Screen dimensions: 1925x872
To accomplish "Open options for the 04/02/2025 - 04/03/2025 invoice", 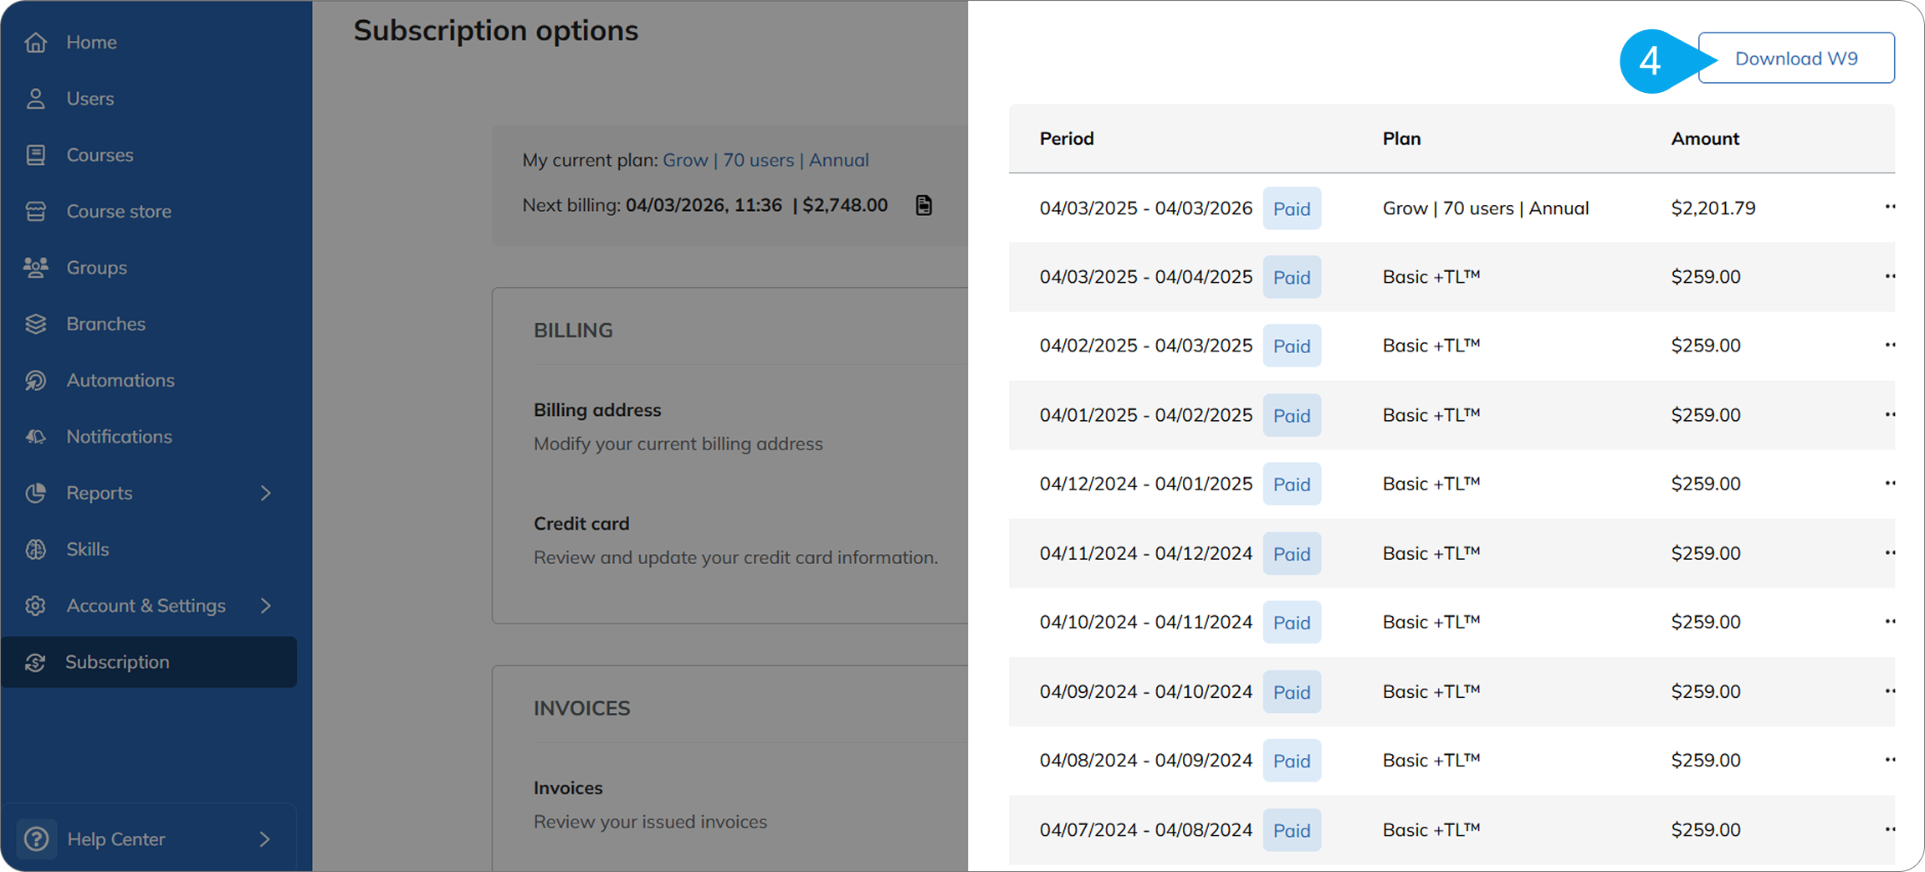I will [x=1890, y=345].
